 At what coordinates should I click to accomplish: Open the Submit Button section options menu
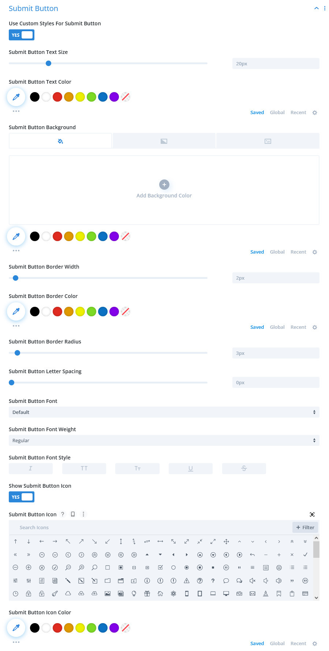pos(325,8)
